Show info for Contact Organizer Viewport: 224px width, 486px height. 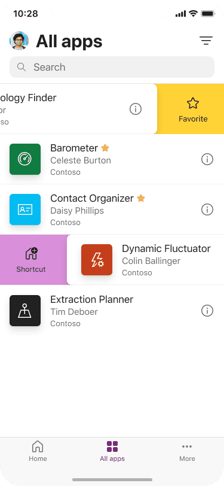(207, 209)
